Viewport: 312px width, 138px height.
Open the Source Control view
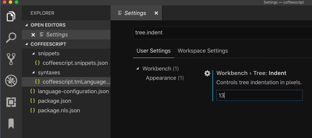click(11, 59)
